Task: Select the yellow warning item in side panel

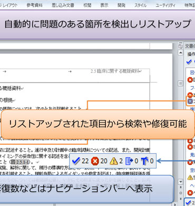Action: tap(190, 177)
